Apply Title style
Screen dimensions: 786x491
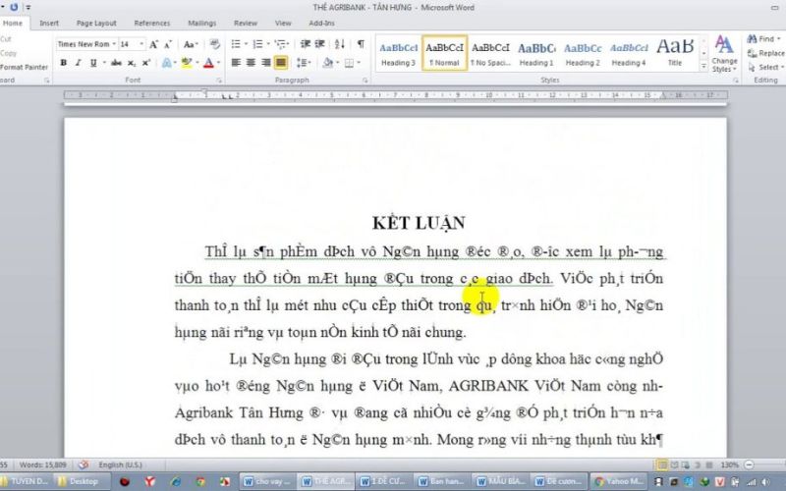point(675,53)
